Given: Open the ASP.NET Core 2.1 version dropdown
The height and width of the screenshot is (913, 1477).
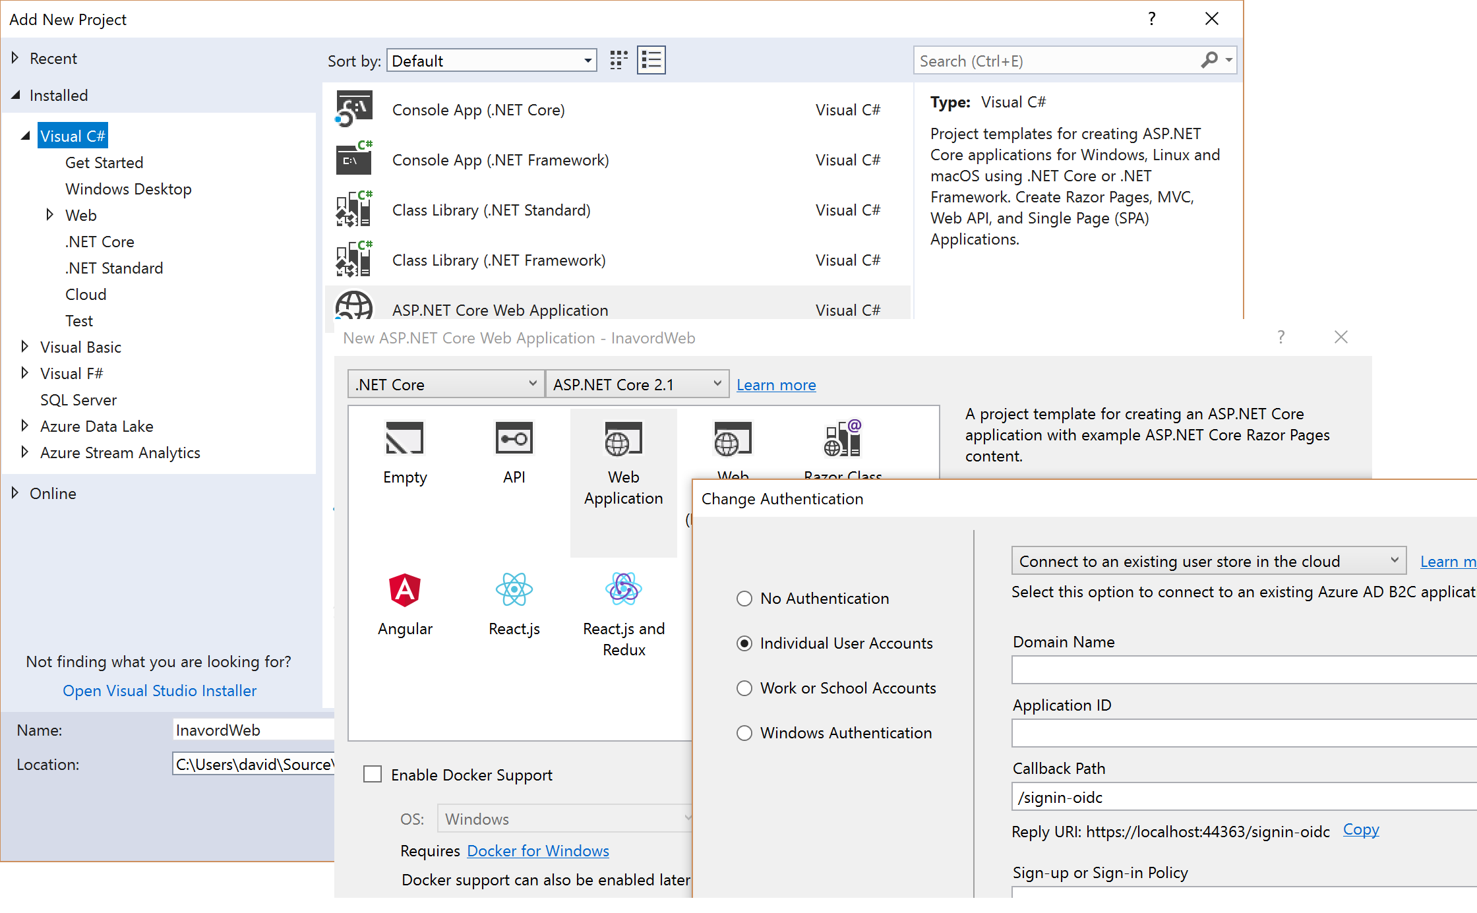Looking at the screenshot, I should (x=638, y=384).
